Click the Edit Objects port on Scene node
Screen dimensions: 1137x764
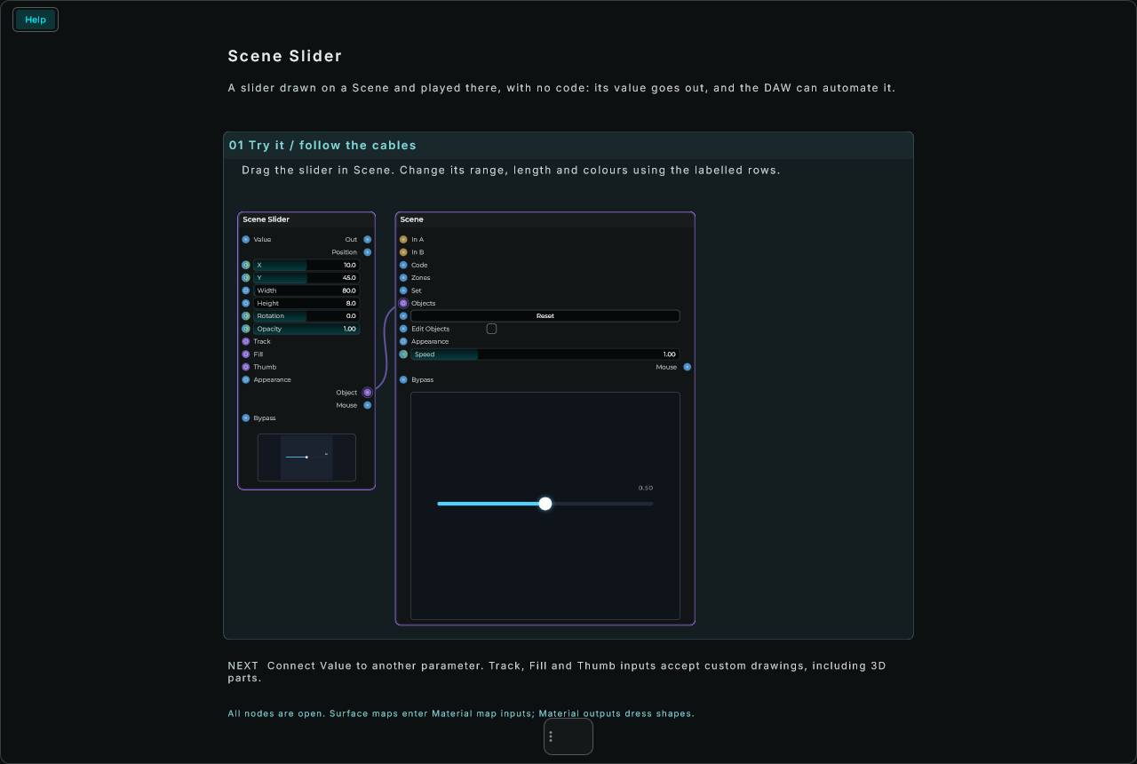pyautogui.click(x=403, y=329)
